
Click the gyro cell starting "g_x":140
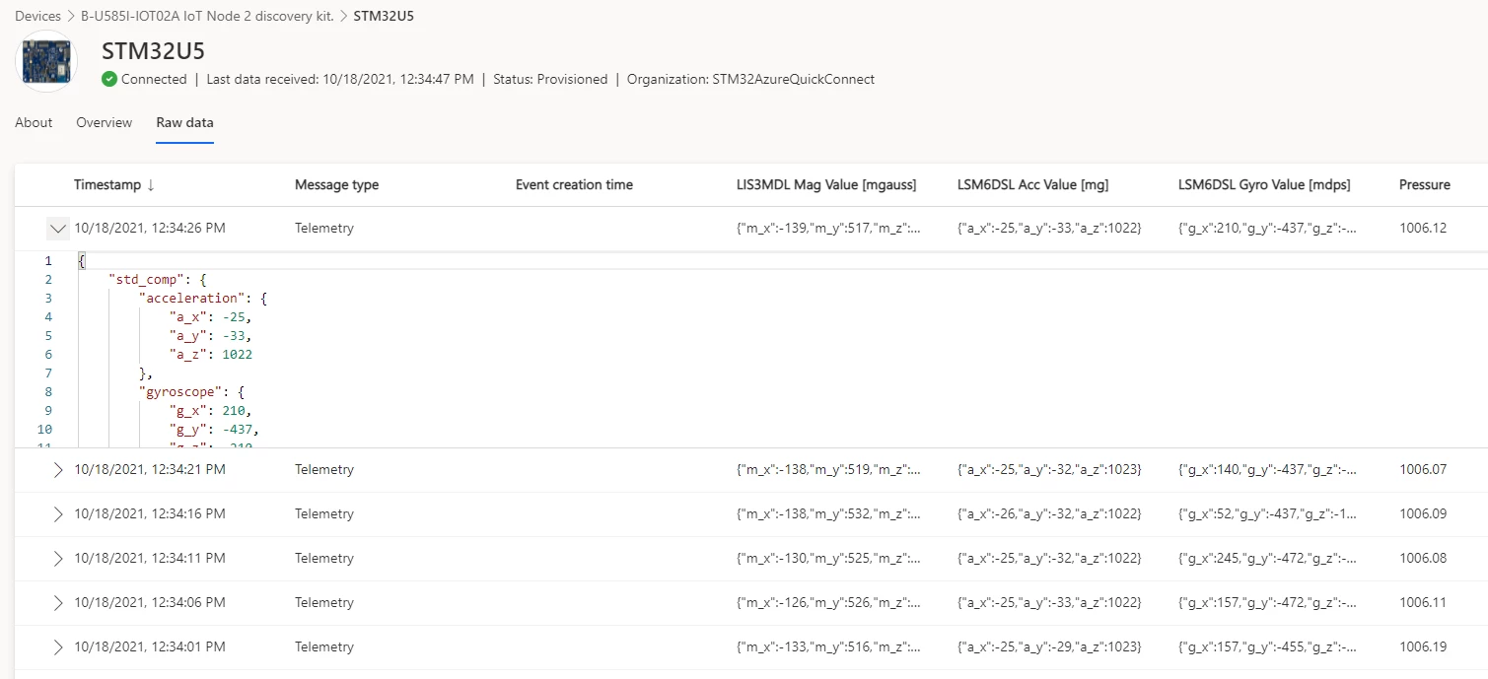(x=1267, y=470)
